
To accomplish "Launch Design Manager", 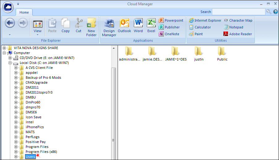I will click(109, 27).
